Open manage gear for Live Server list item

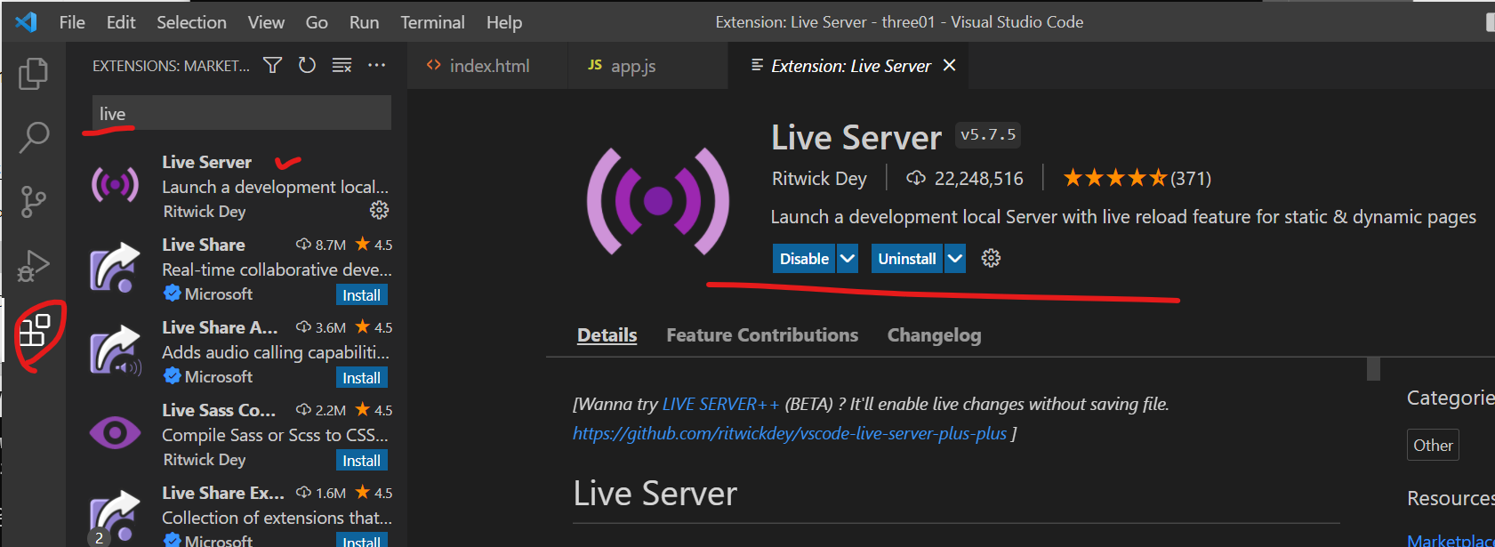point(379,210)
